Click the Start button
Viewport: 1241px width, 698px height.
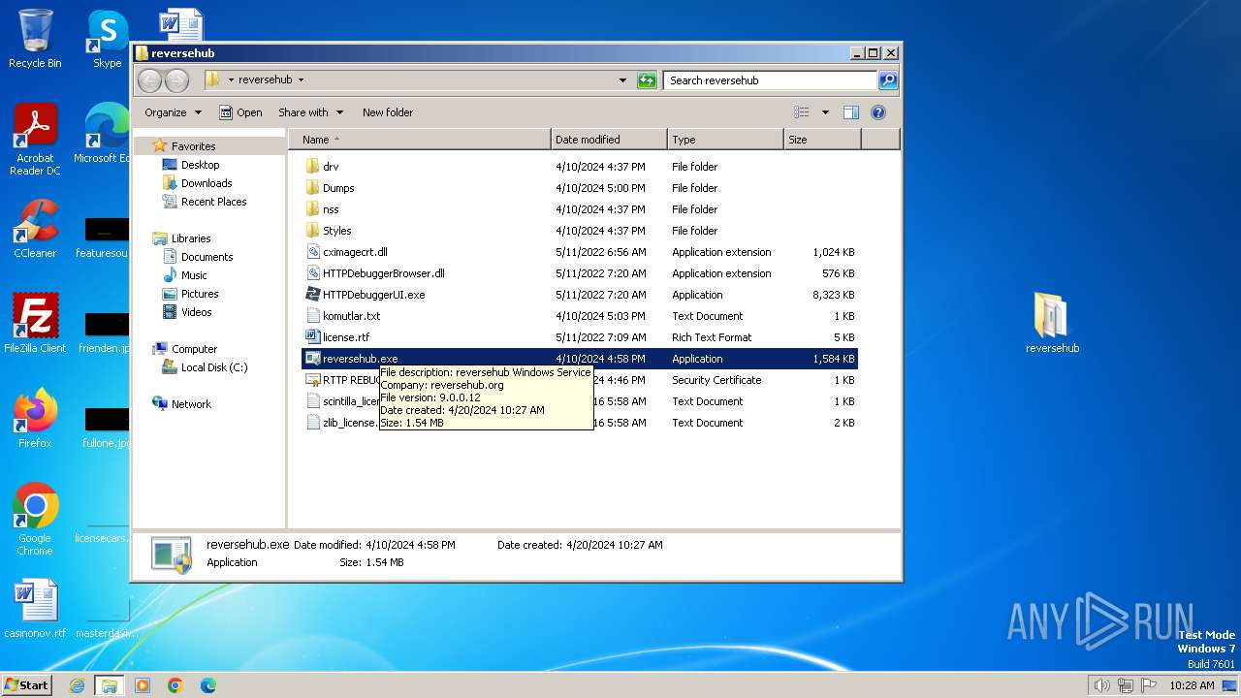(x=26, y=684)
